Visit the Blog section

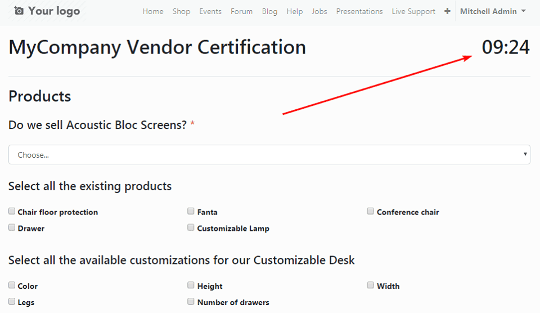click(269, 11)
